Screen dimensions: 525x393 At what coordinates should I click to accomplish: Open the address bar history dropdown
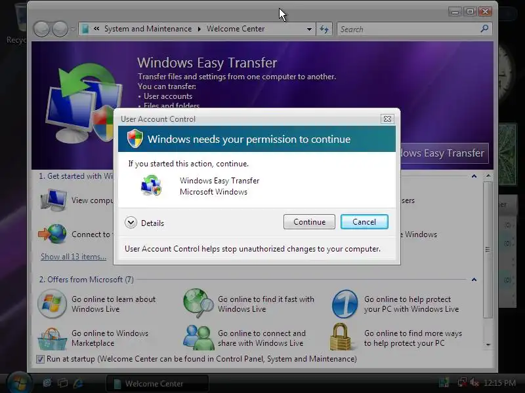[309, 29]
